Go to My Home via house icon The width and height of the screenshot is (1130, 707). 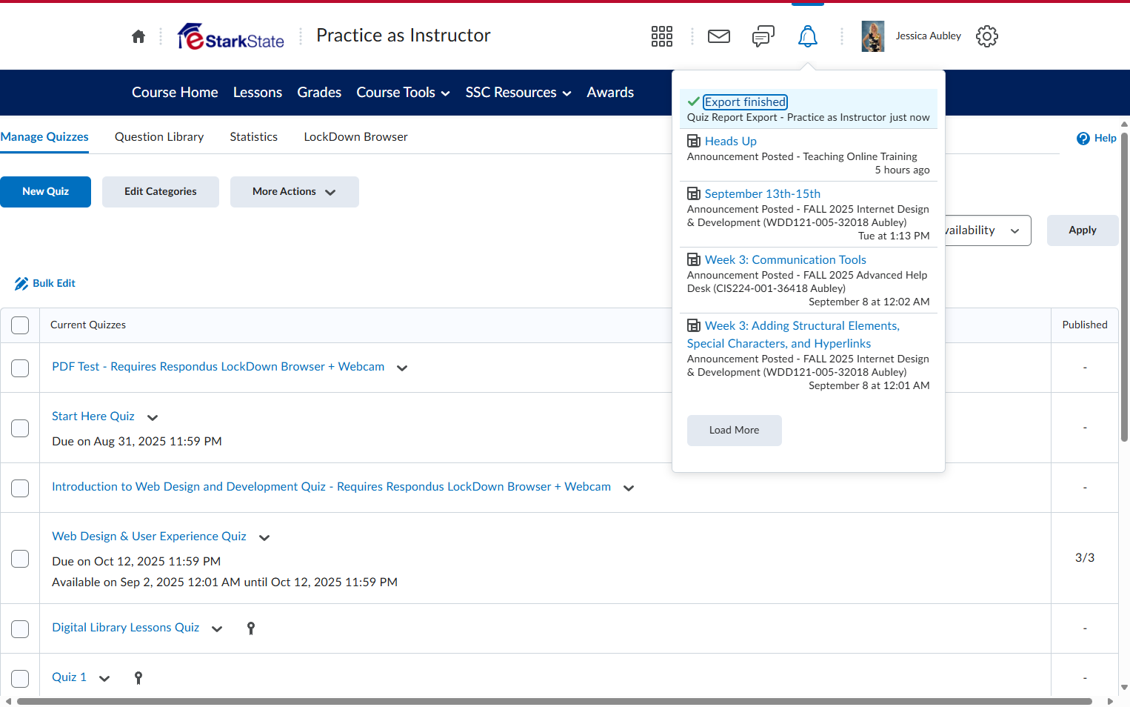click(138, 36)
